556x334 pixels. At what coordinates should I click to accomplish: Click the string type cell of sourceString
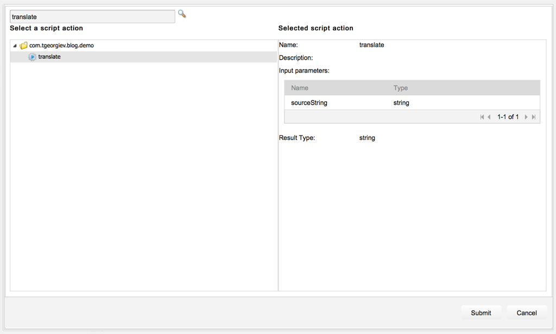point(401,102)
